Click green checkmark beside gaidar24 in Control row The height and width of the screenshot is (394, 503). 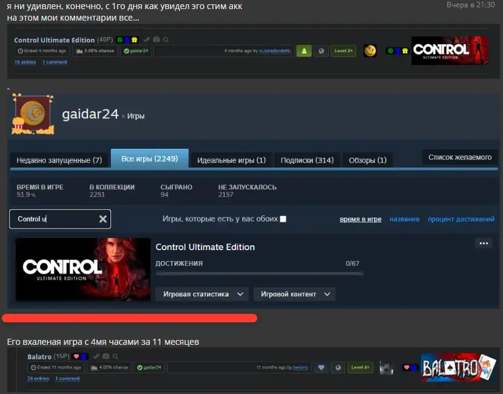(126, 51)
